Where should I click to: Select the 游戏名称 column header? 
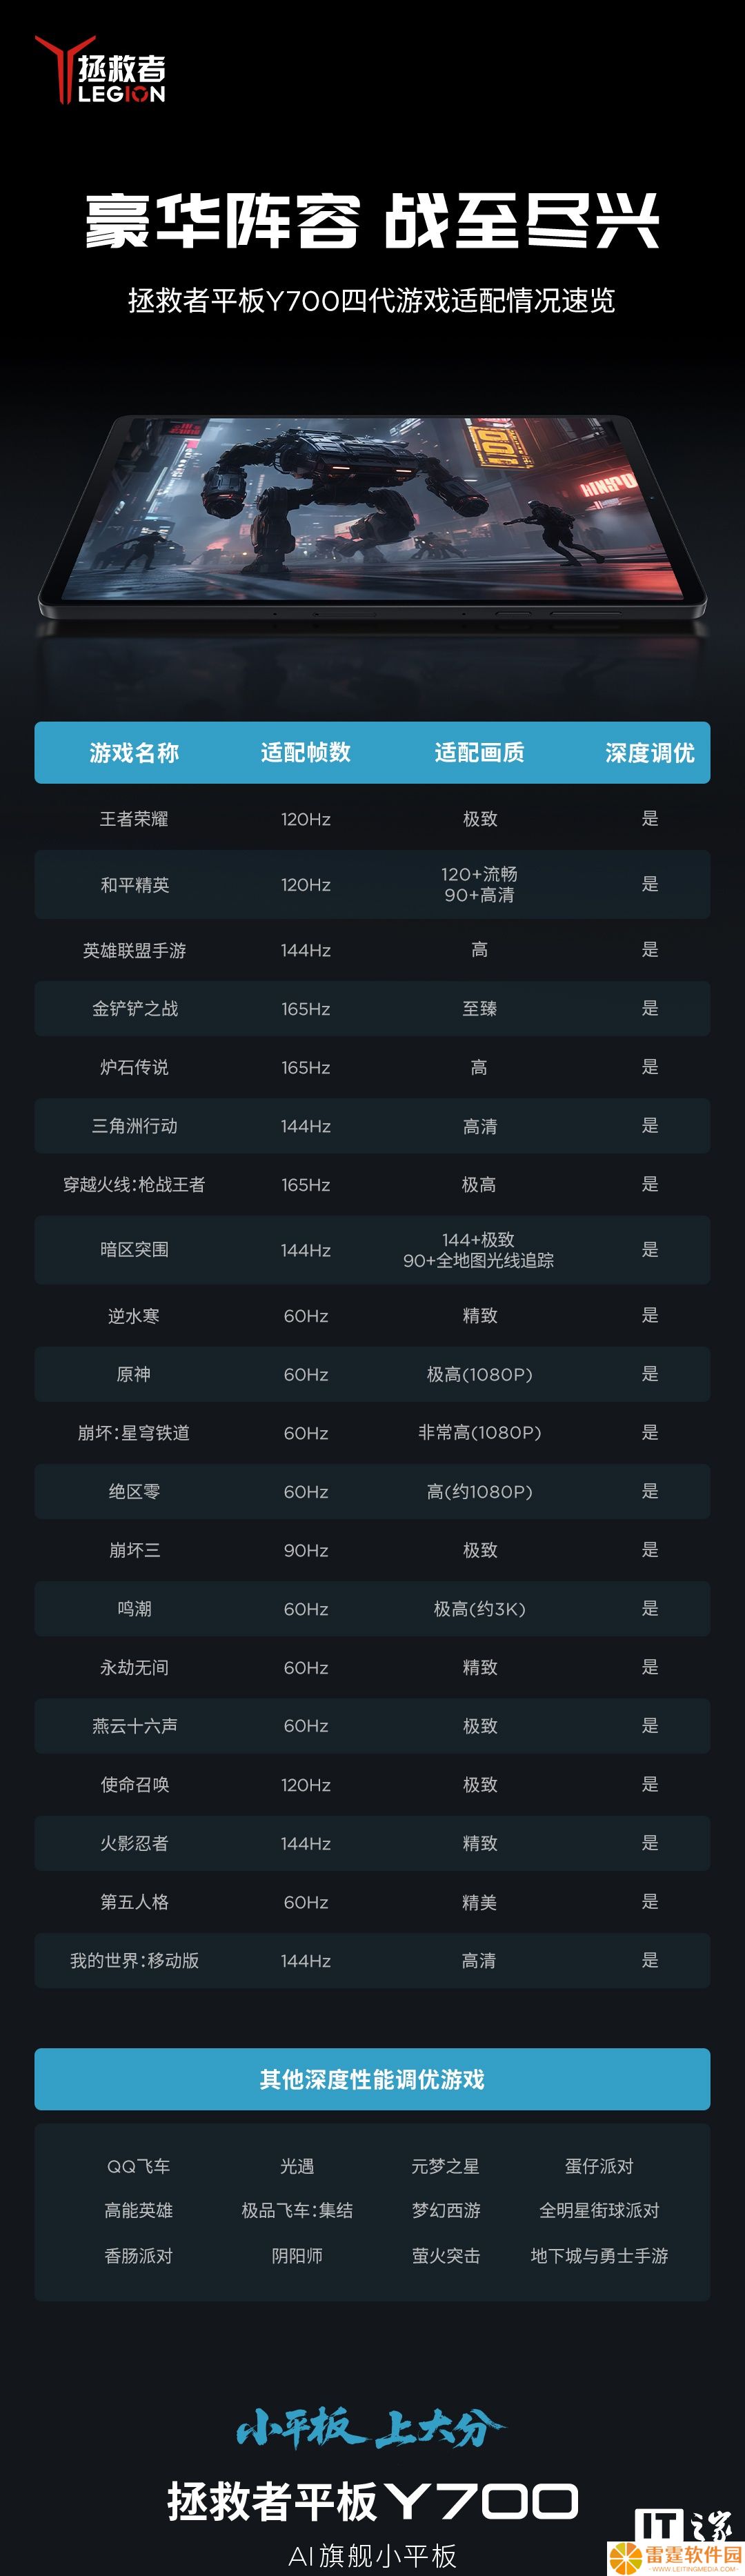(134, 752)
